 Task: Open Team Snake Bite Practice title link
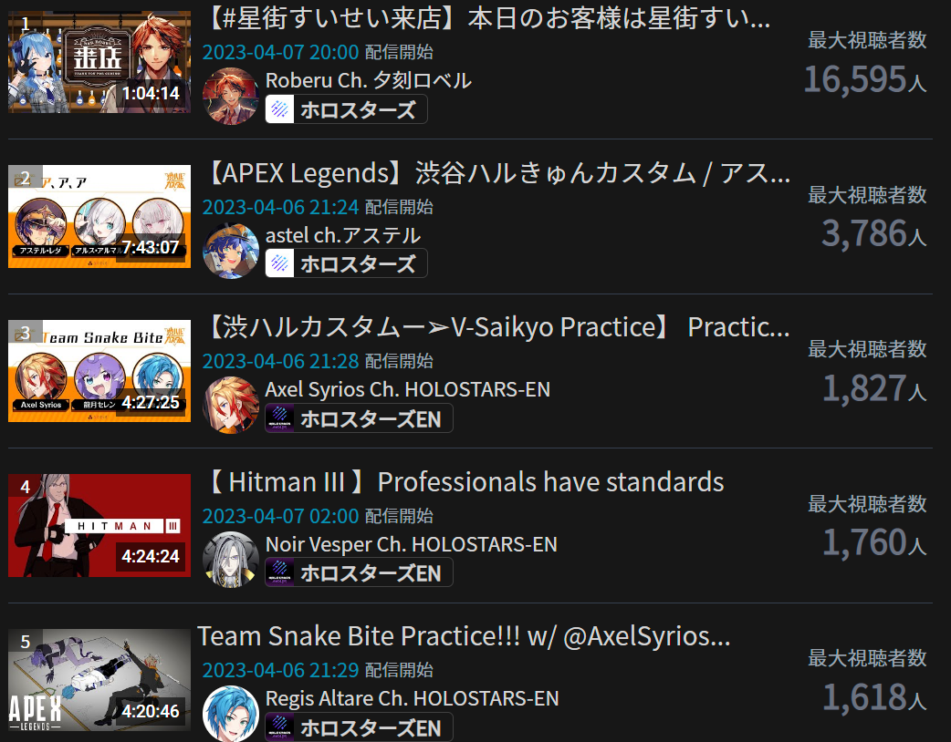pyautogui.click(x=465, y=636)
